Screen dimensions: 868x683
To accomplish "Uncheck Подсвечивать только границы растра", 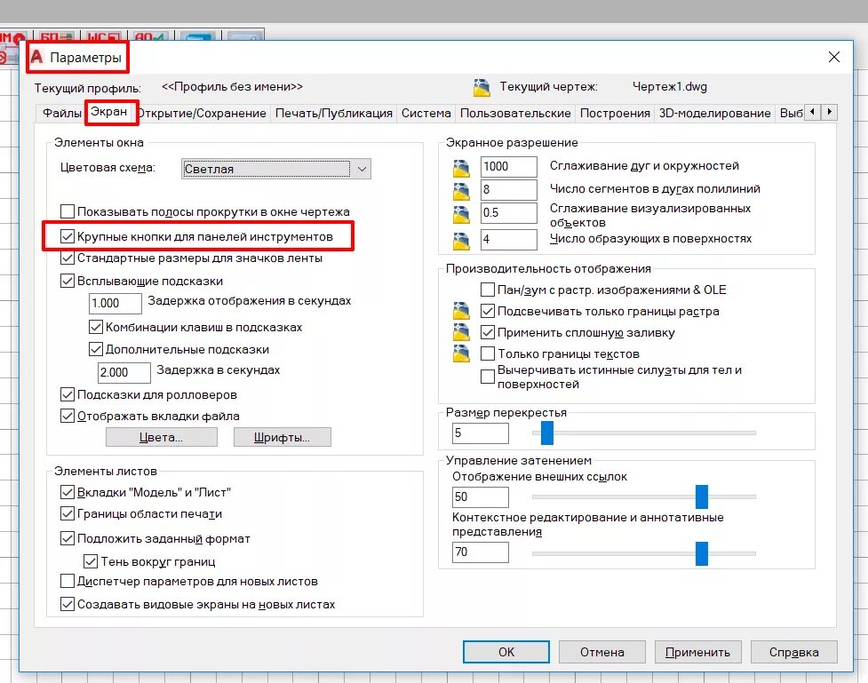I will point(488,311).
